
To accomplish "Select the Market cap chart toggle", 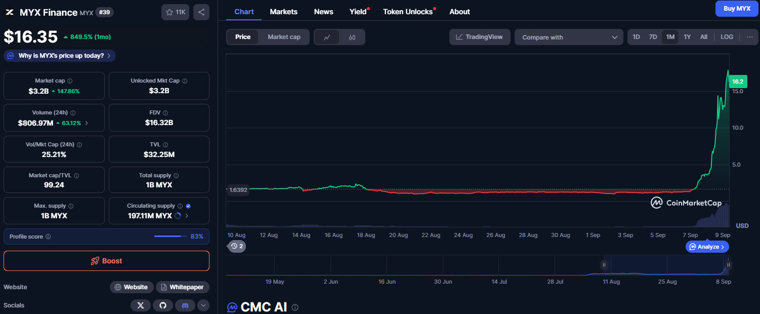I will pos(284,37).
